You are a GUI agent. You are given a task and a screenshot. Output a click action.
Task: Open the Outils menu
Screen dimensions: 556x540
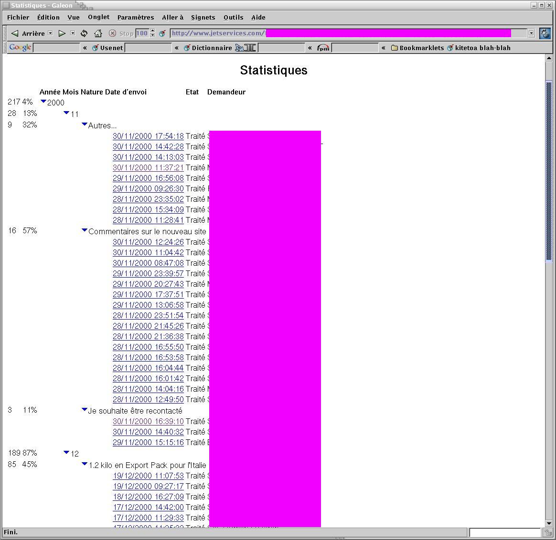coord(233,17)
